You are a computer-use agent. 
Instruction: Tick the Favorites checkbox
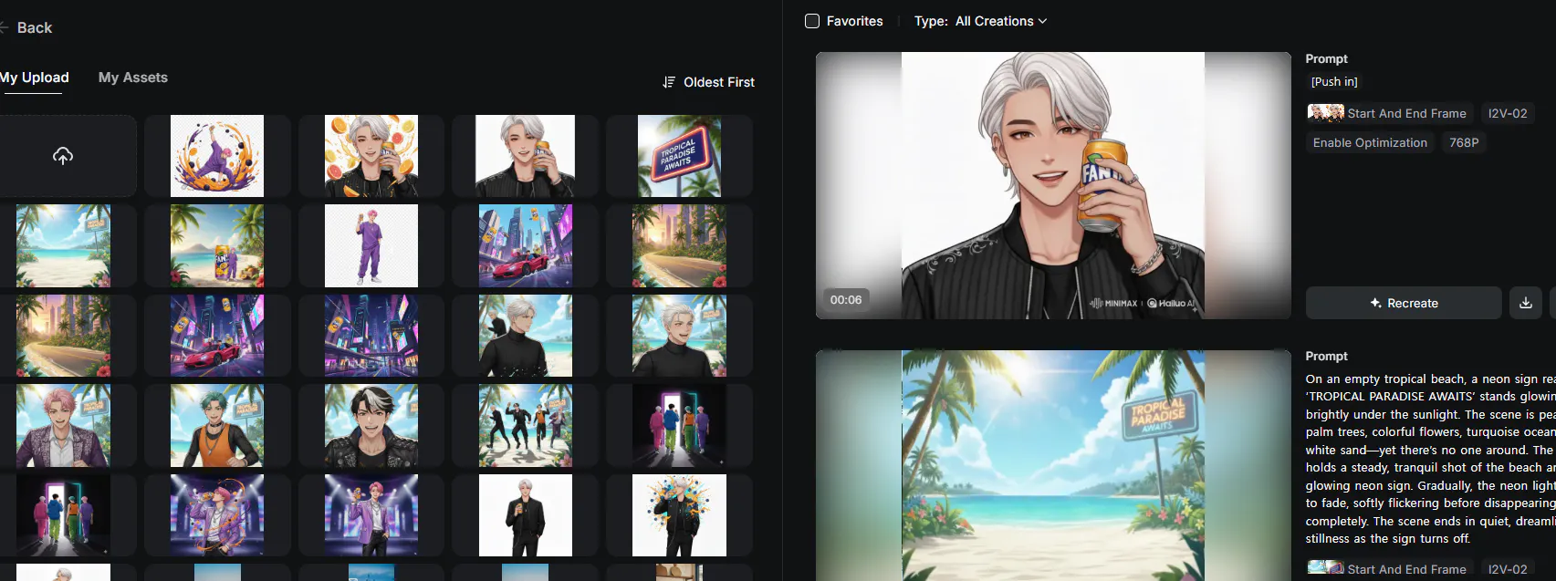click(x=812, y=21)
